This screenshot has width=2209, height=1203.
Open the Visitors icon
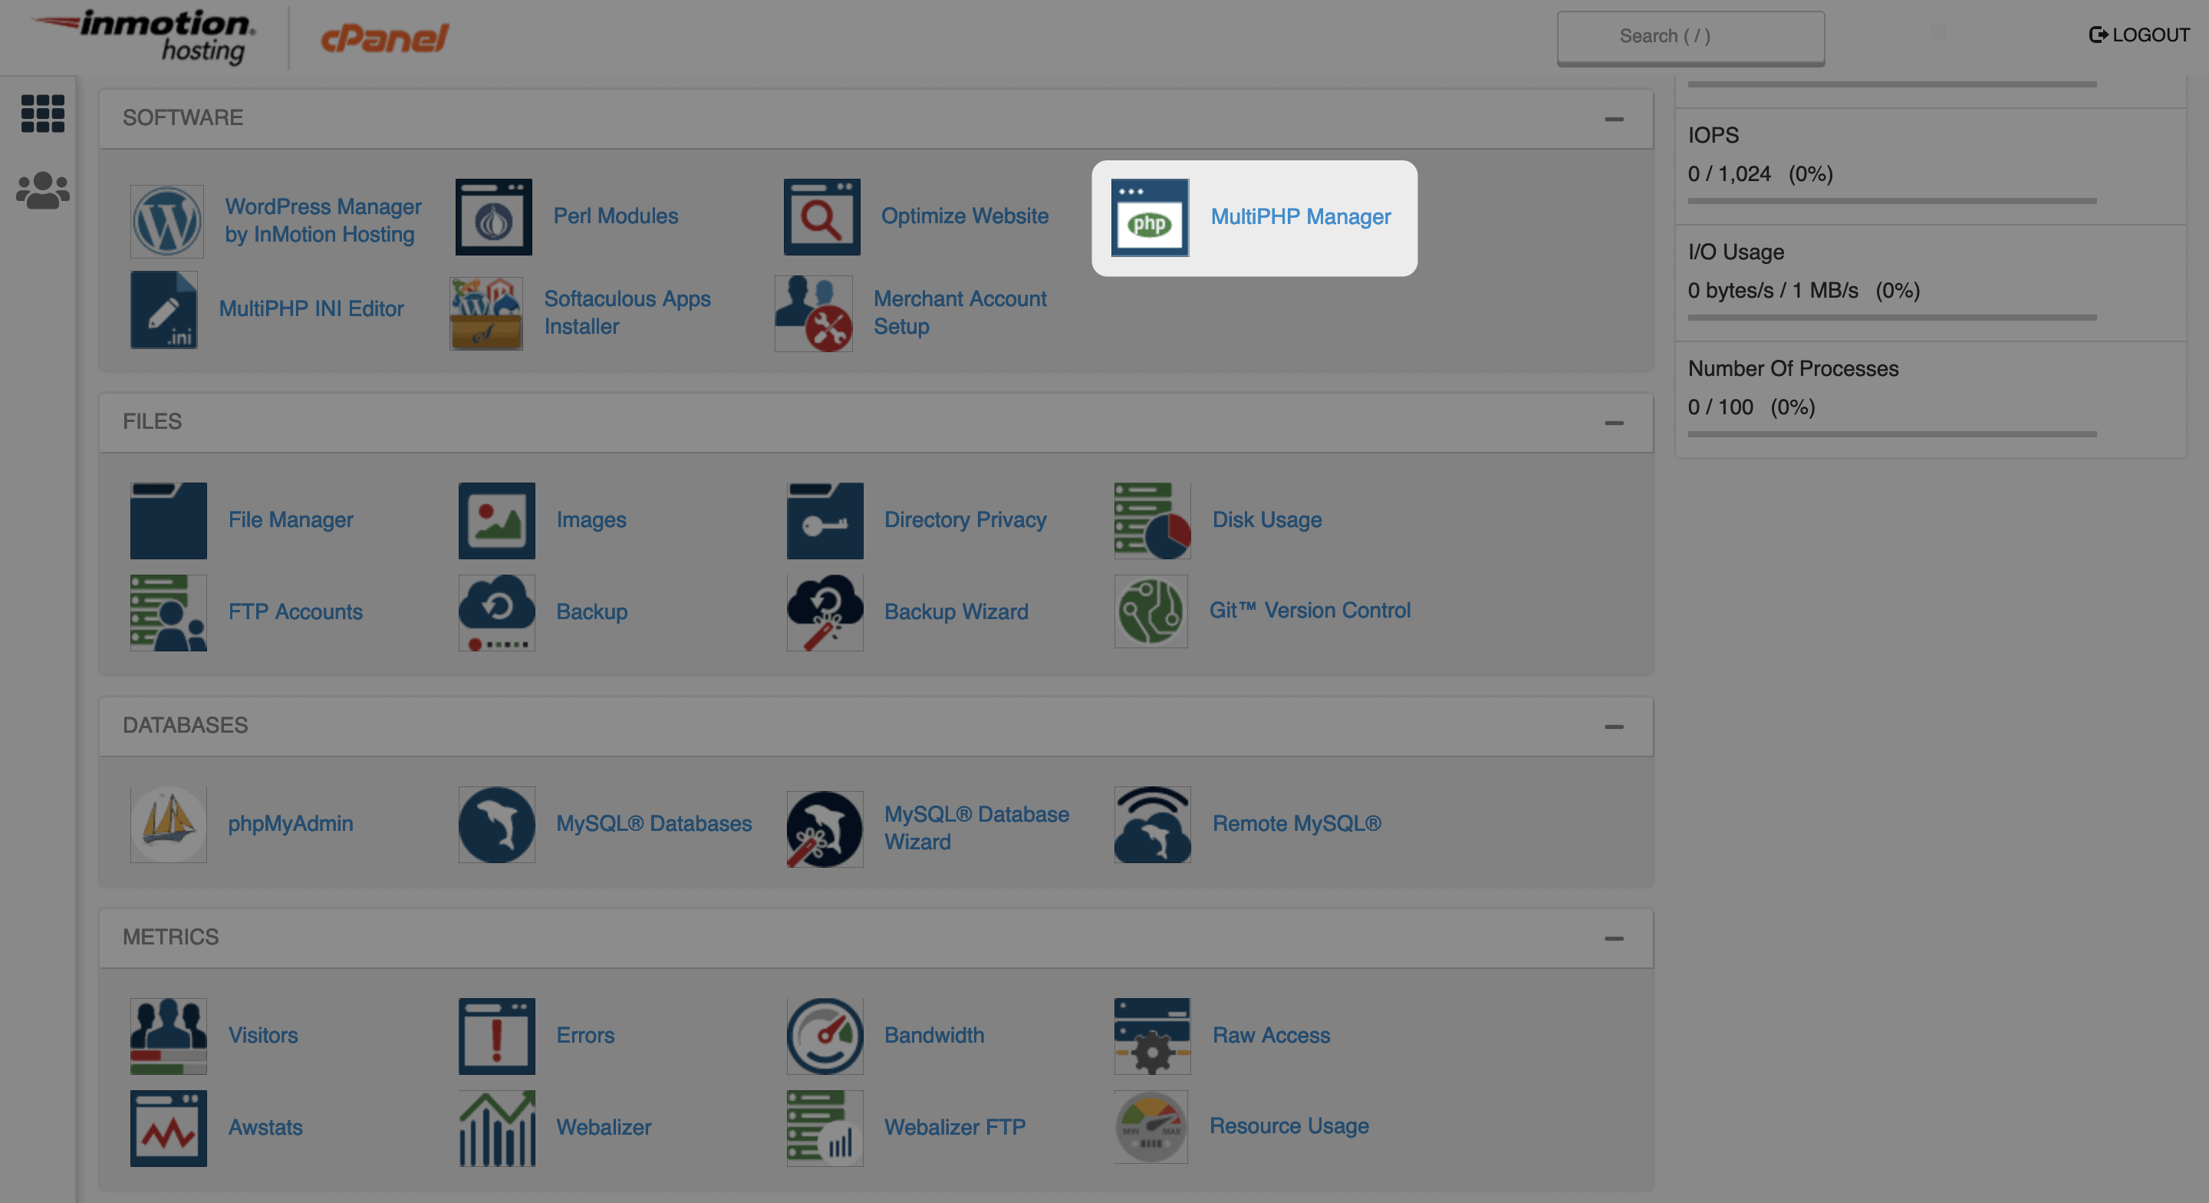pyautogui.click(x=168, y=1036)
